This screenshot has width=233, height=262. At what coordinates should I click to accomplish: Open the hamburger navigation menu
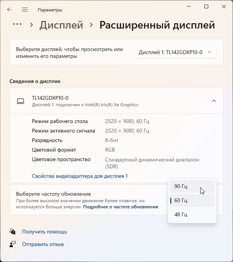[x=25, y=10]
